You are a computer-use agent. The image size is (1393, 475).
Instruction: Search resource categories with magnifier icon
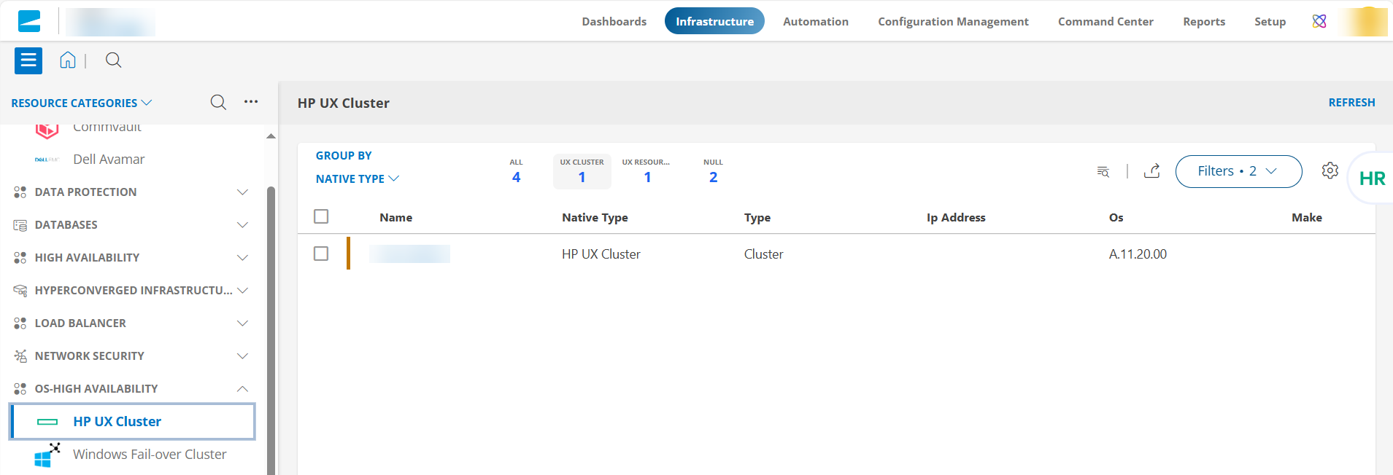click(x=218, y=102)
